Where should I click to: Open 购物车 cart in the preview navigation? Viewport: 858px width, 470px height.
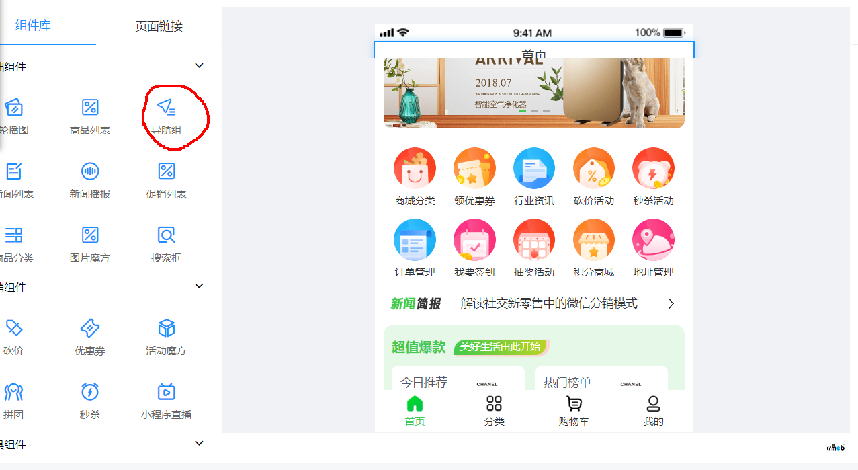573,411
